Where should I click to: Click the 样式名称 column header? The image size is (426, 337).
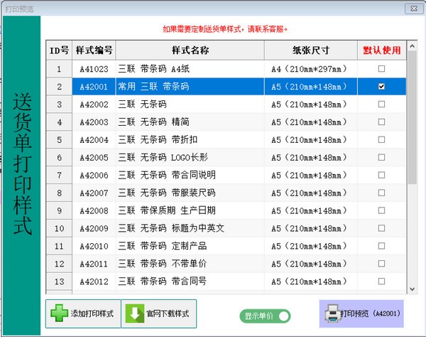(190, 50)
